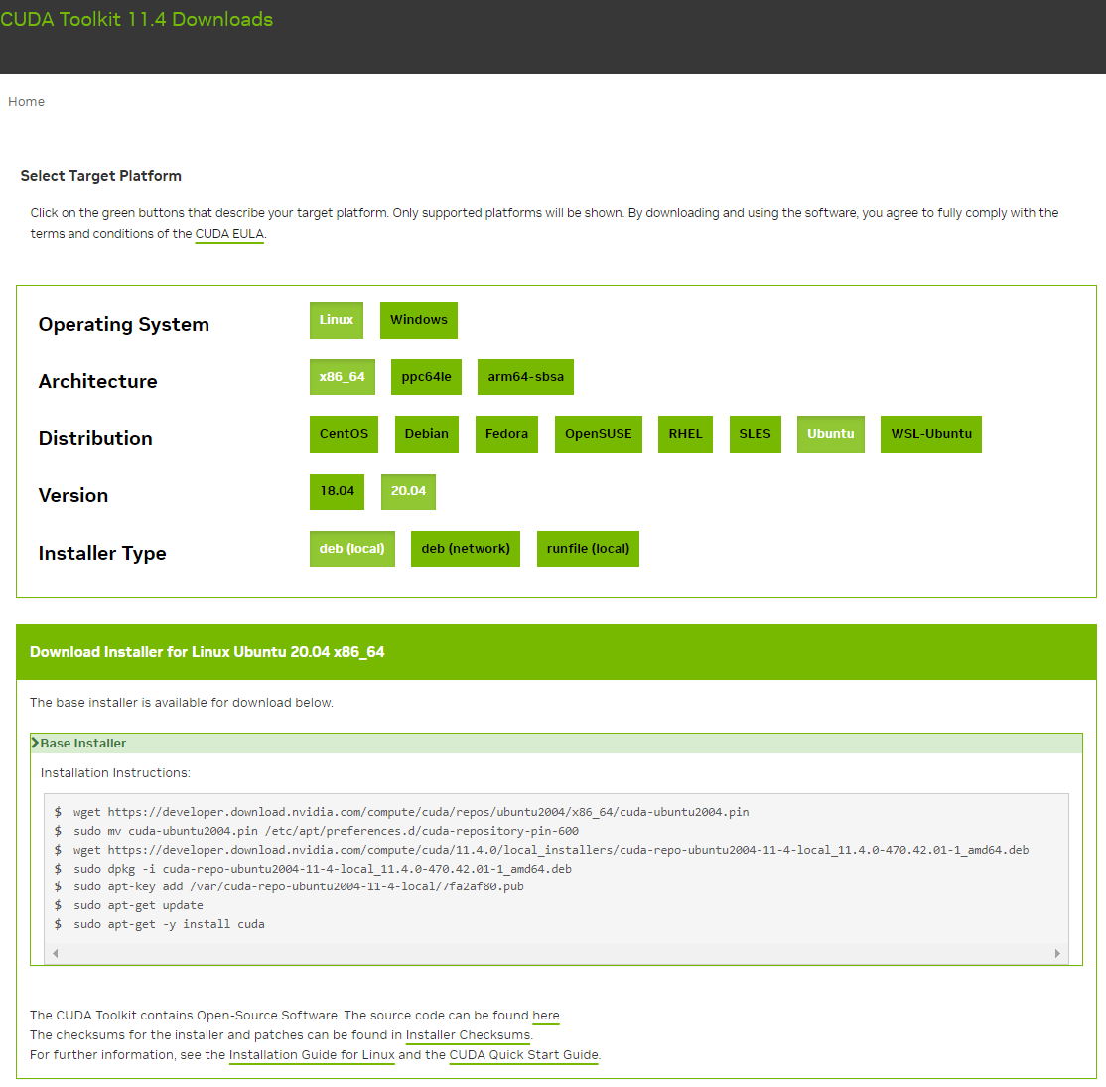Open the source code 'here' link
The width and height of the screenshot is (1106, 1087).
coord(546,1016)
